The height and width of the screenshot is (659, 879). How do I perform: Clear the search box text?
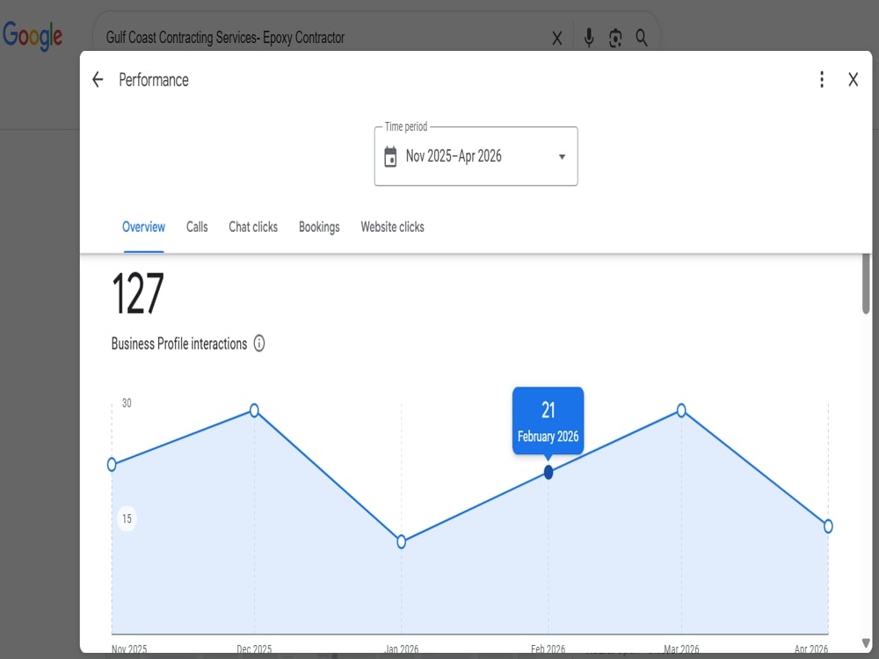(556, 38)
